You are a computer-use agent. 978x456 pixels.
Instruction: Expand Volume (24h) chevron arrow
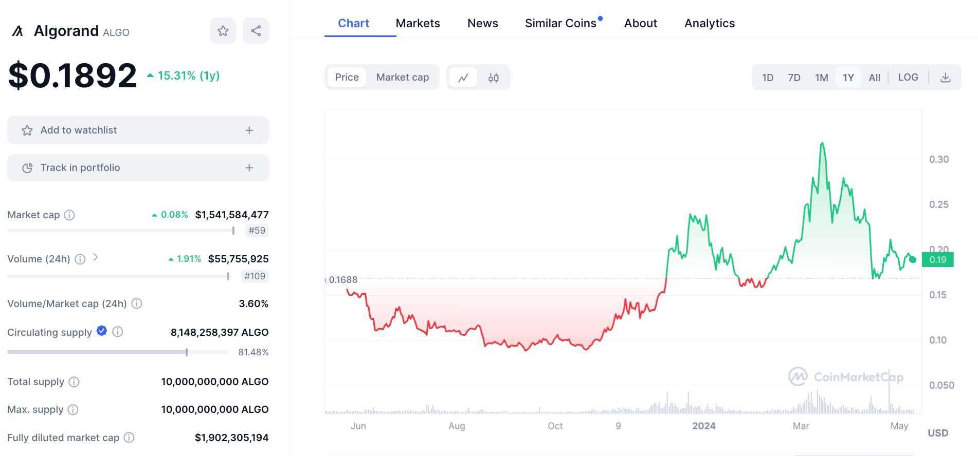pyautogui.click(x=96, y=258)
